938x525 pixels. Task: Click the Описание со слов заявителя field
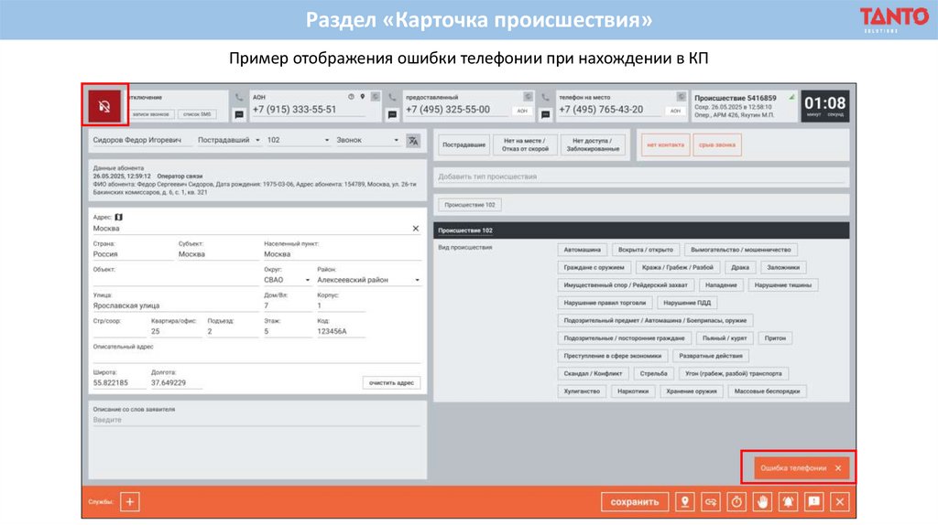point(257,420)
